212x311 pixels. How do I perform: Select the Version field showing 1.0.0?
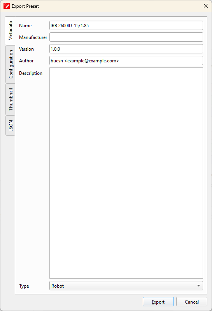[126, 49]
